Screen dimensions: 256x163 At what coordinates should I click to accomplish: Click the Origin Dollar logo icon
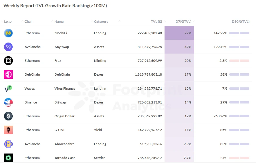tap(8, 116)
